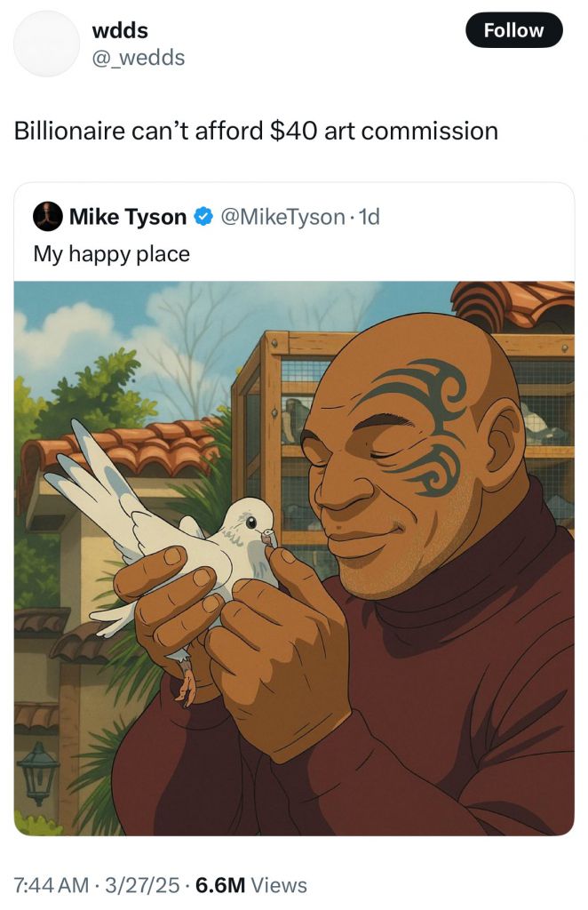Screen dimensions: 588x910
Task: Click the 3/27/25 date
Action: pyautogui.click(x=142, y=885)
